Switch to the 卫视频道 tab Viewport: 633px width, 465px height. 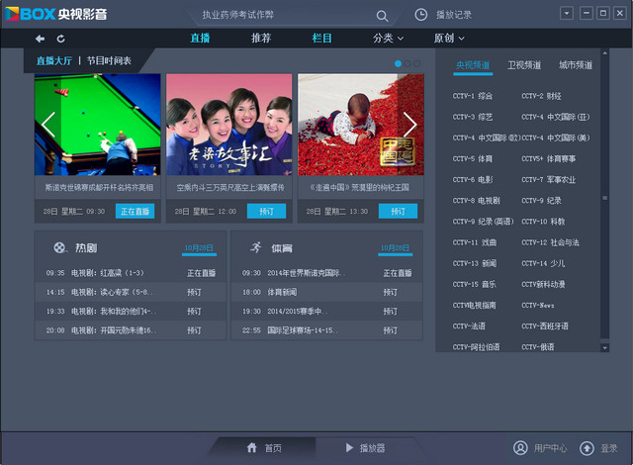click(524, 65)
